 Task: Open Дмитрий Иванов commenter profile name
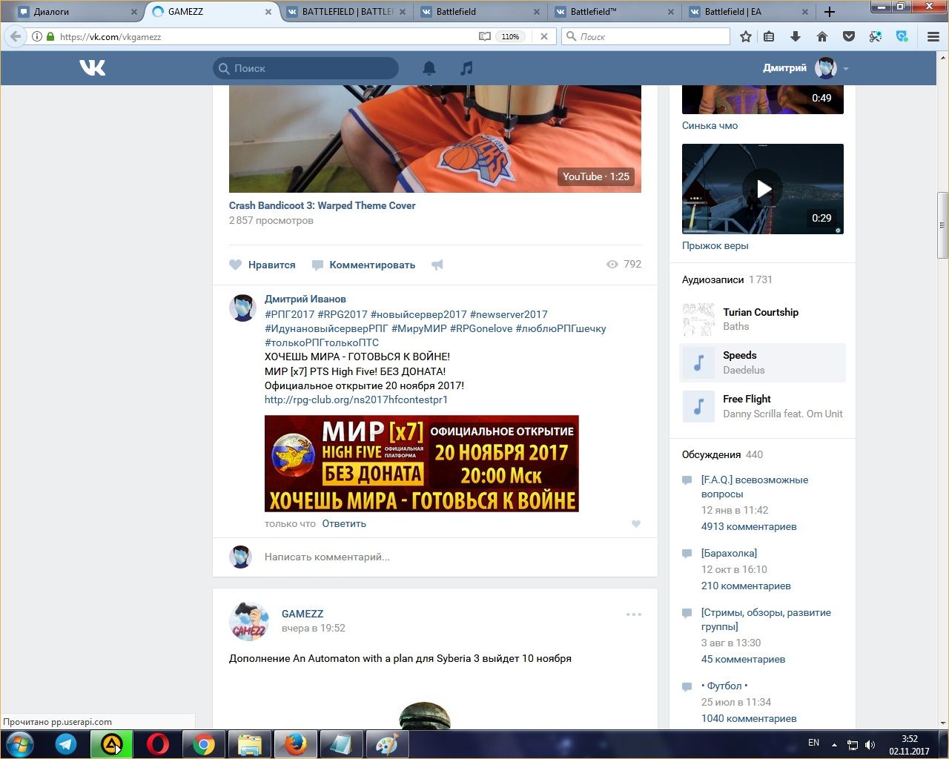click(305, 299)
